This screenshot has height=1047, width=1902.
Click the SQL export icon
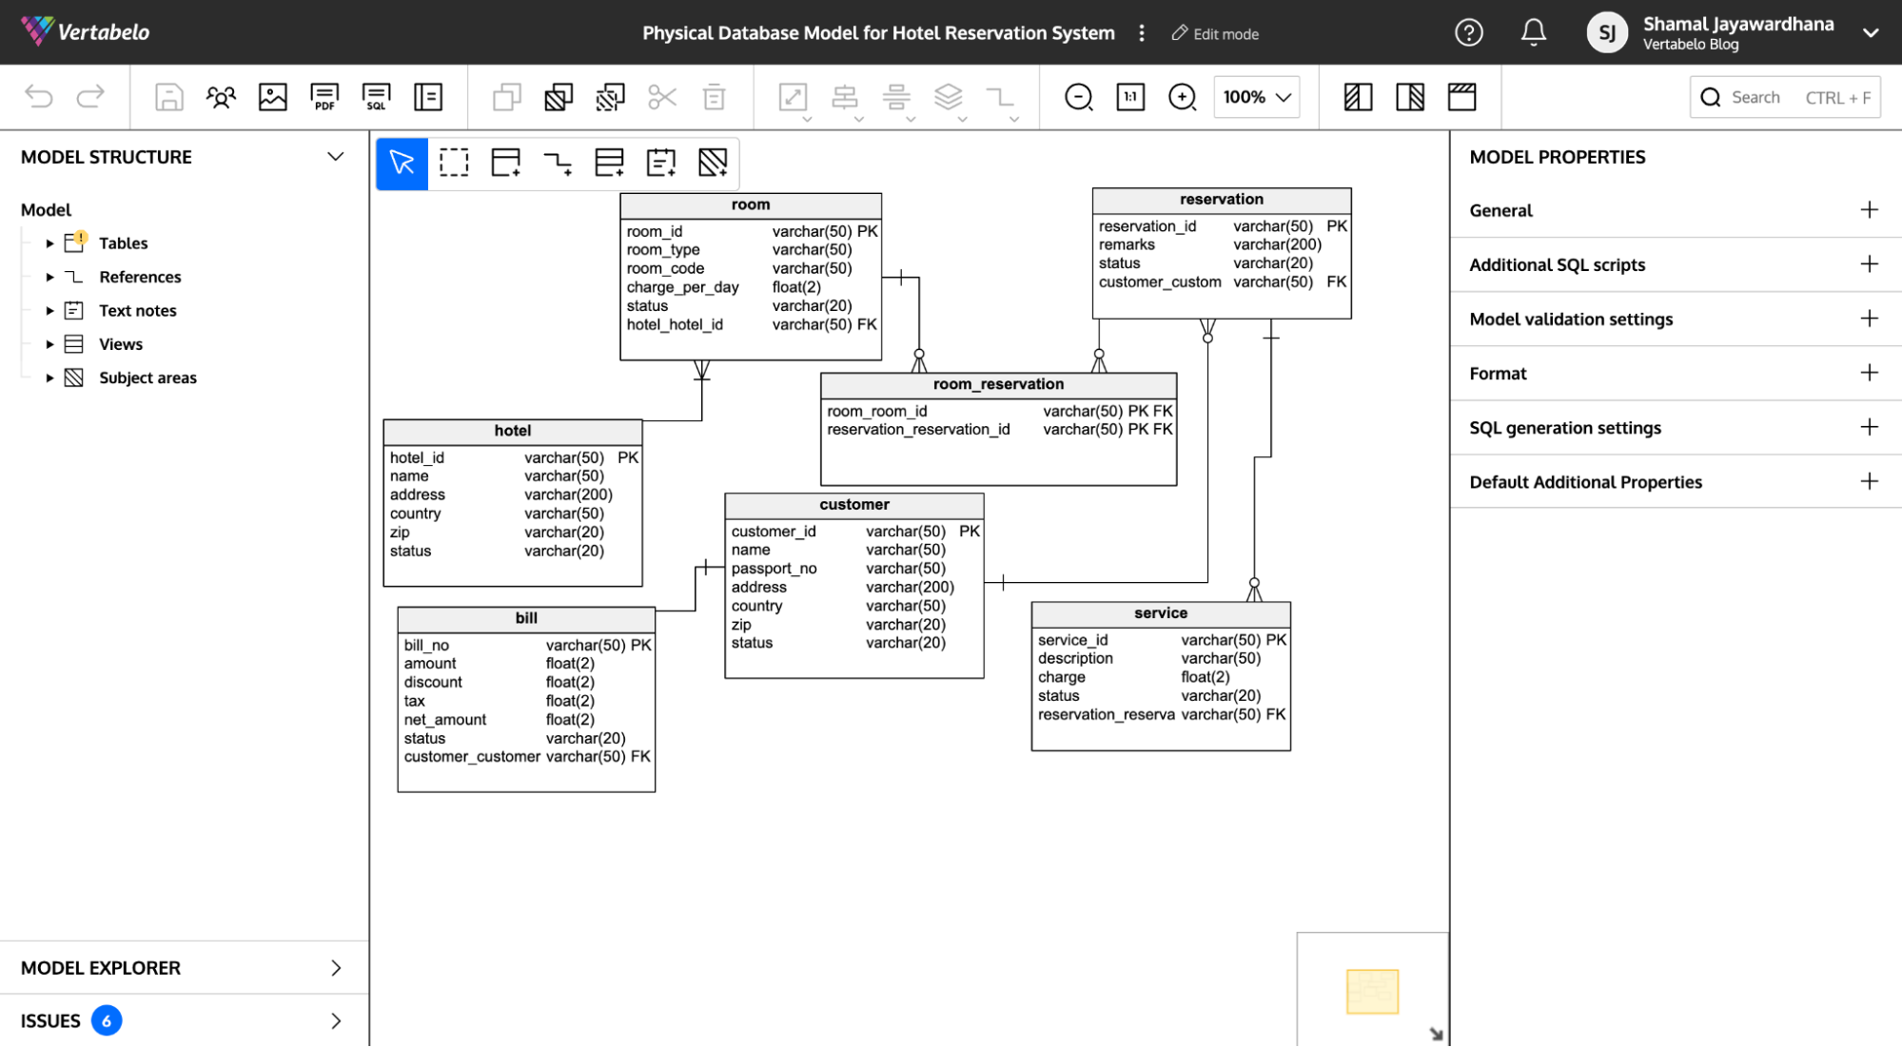click(x=377, y=97)
